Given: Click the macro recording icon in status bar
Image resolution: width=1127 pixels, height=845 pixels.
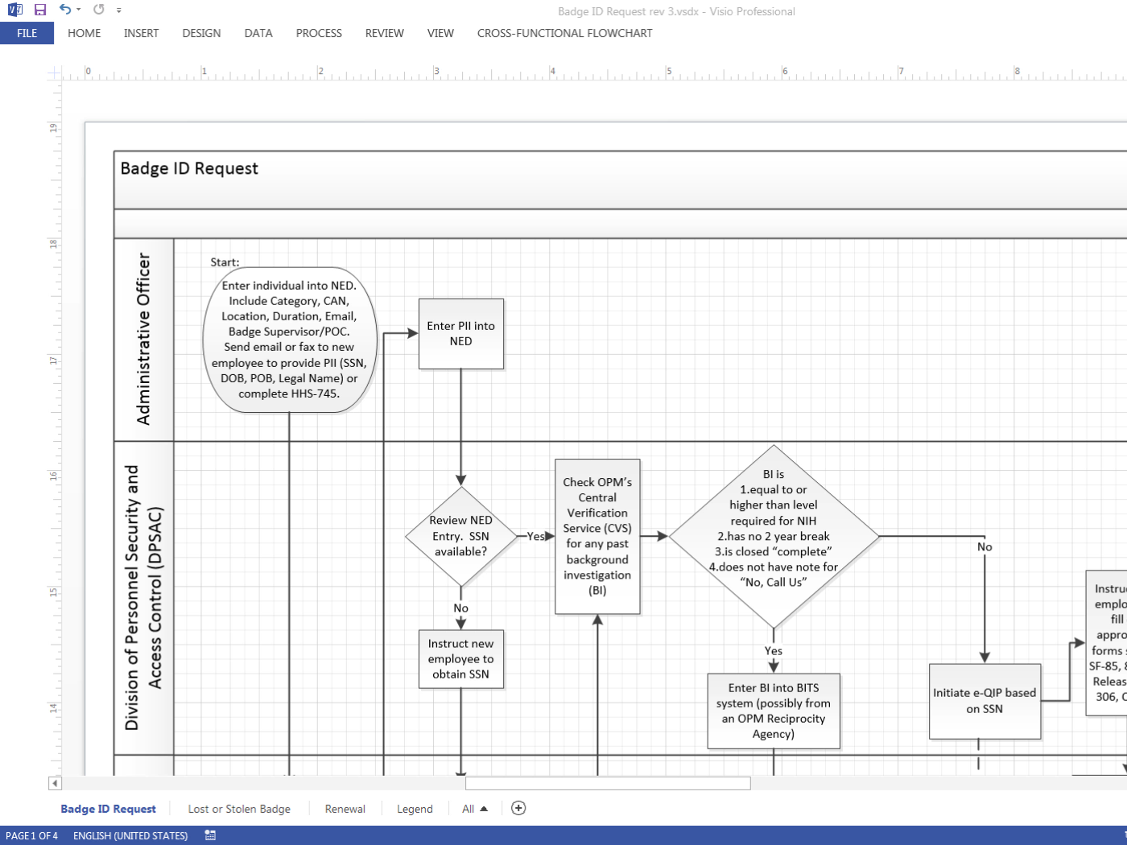Looking at the screenshot, I should tap(210, 835).
